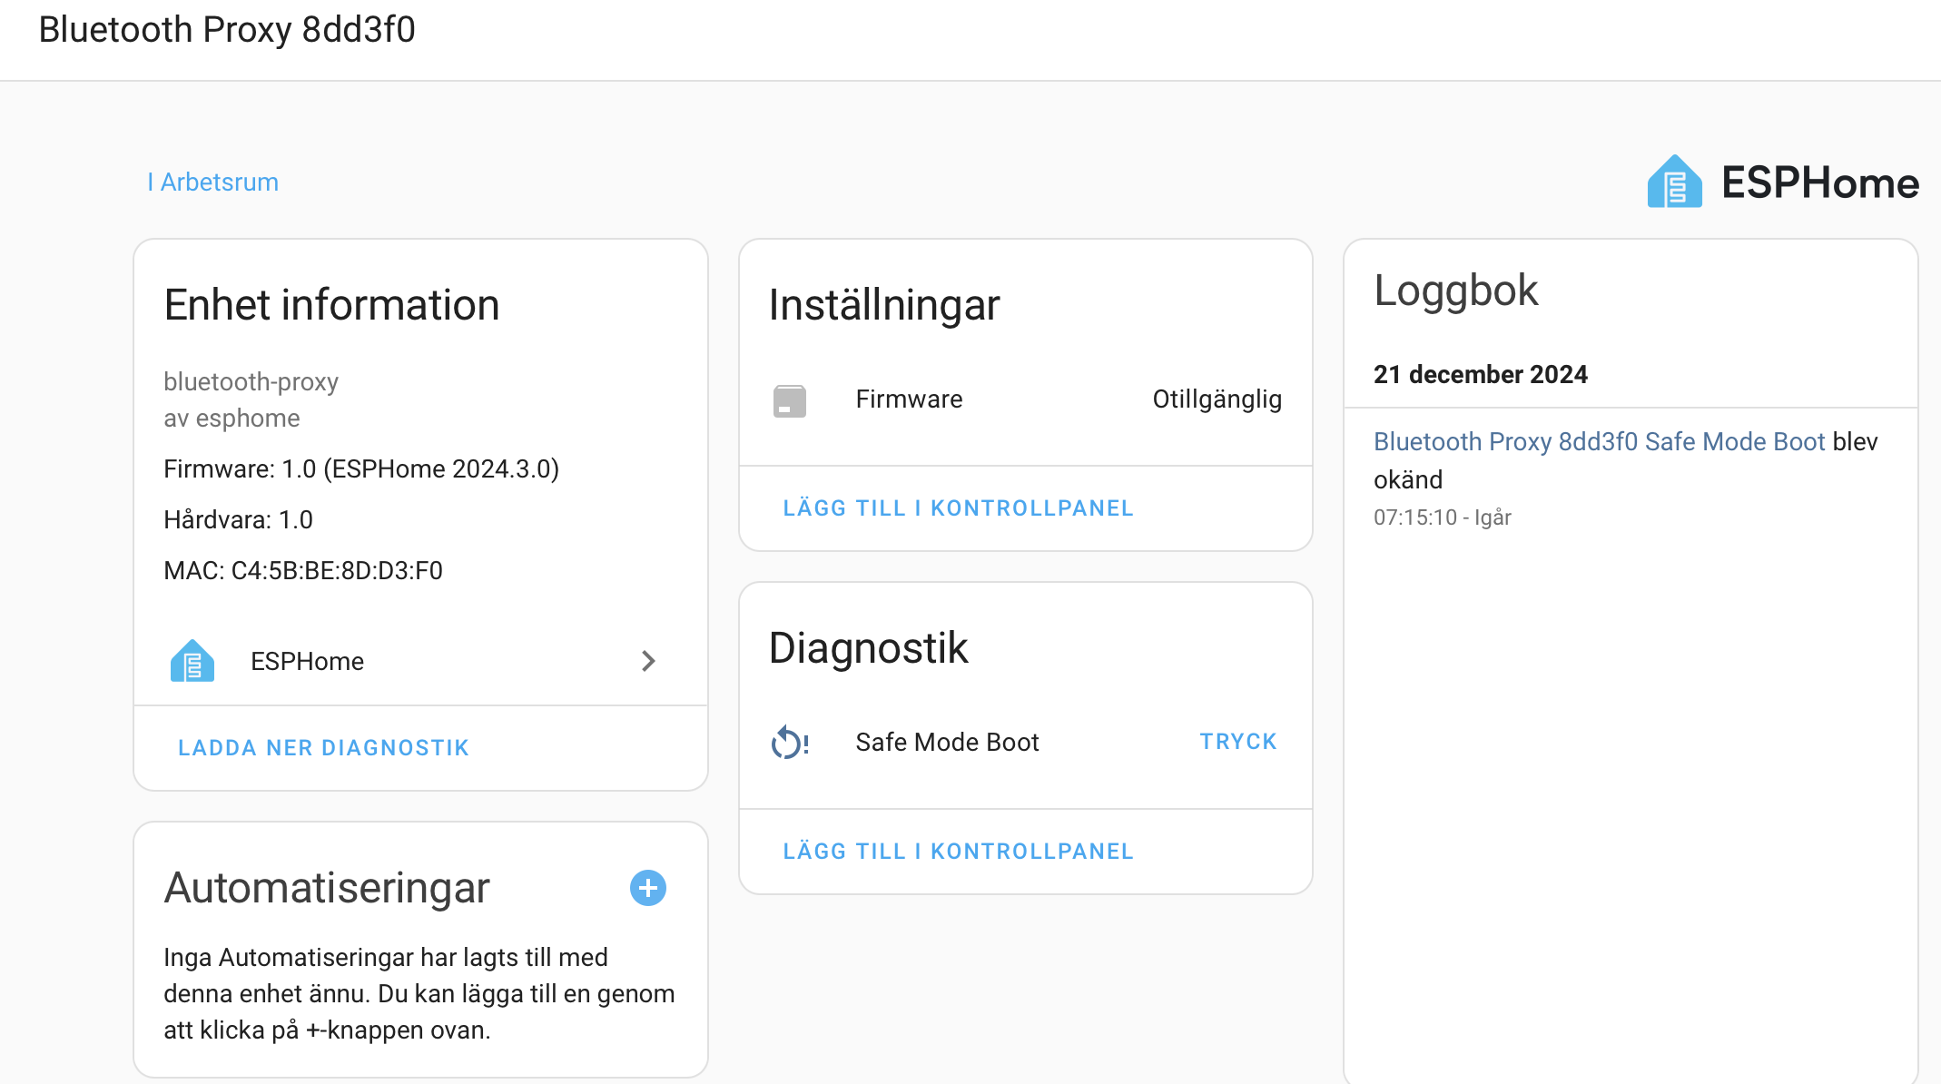The image size is (1941, 1084).
Task: Add Diagnostik entities to kontrollpanel
Action: point(958,852)
